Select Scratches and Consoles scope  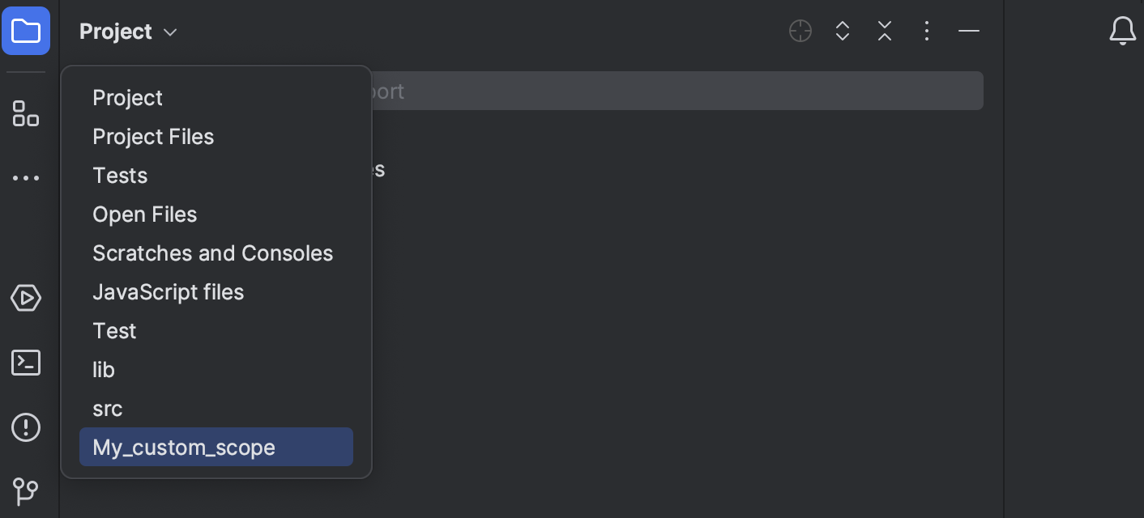pos(212,253)
